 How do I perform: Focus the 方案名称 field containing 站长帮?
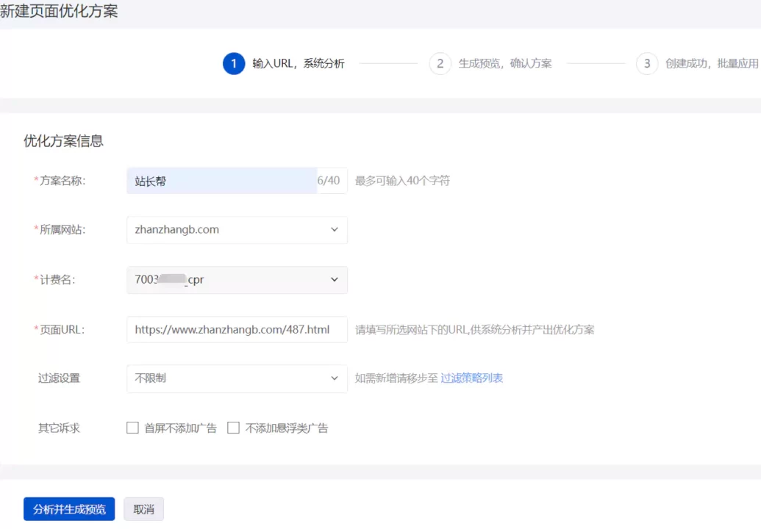(x=221, y=181)
